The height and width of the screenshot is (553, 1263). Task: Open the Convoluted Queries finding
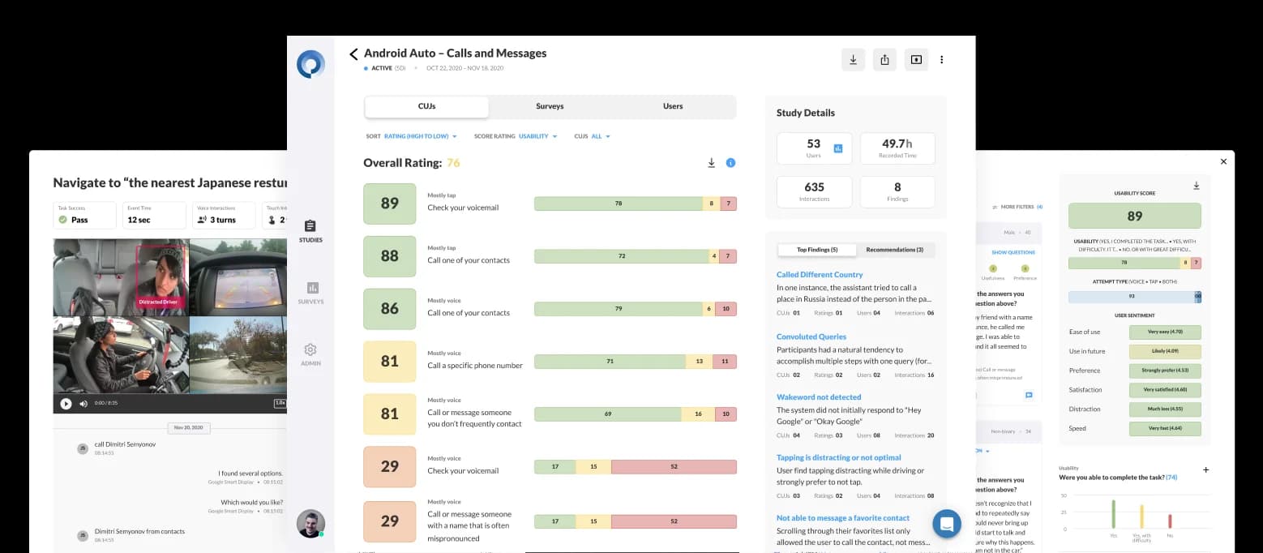[811, 337]
